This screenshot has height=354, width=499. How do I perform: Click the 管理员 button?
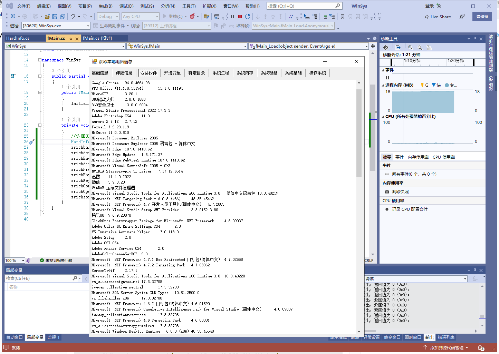coord(482,17)
